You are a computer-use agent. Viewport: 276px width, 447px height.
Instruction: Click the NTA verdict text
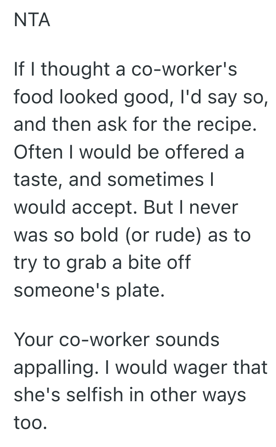click(32, 20)
